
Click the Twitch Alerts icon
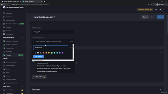[x=4, y=90]
